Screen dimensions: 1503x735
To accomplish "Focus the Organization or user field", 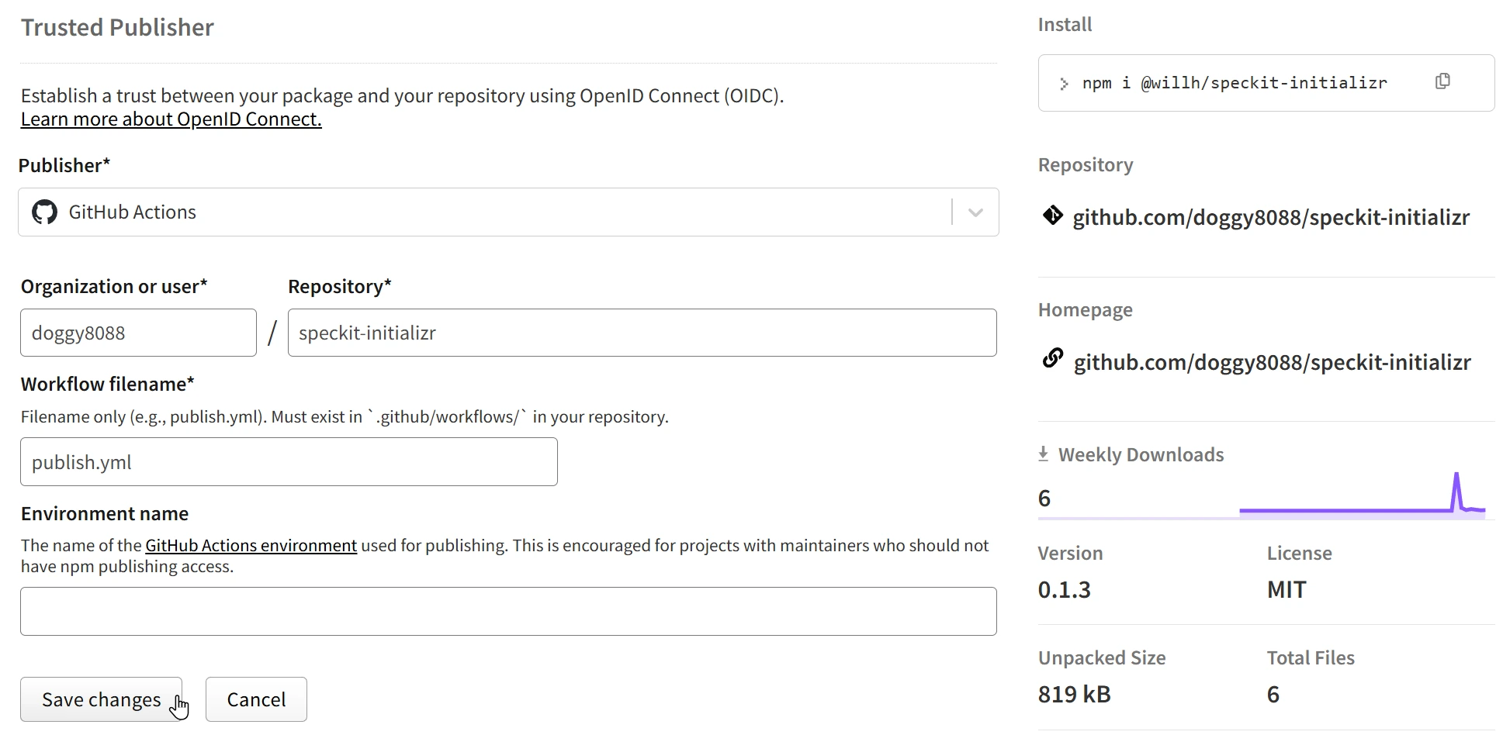I will click(x=138, y=333).
